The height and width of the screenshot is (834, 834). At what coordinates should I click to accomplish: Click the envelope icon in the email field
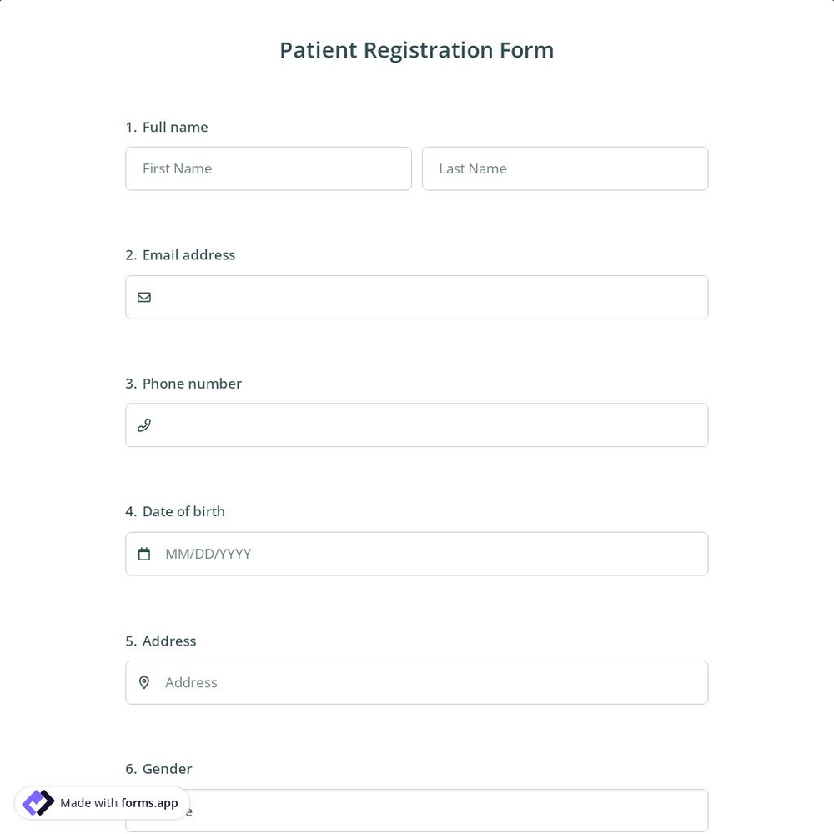pyautogui.click(x=144, y=297)
